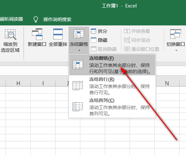The height and width of the screenshot is (155, 186).
Task: Click the 重设窗口位置 reset position icon
Action: 127,49
